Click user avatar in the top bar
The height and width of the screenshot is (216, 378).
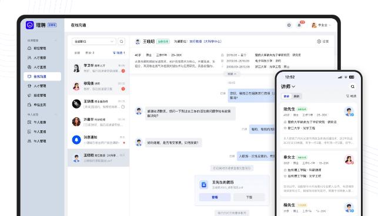click(x=314, y=25)
